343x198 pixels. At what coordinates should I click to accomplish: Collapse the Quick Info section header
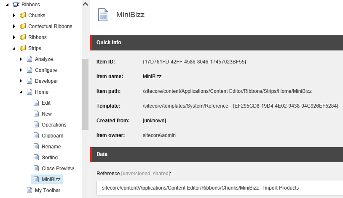pos(217,43)
